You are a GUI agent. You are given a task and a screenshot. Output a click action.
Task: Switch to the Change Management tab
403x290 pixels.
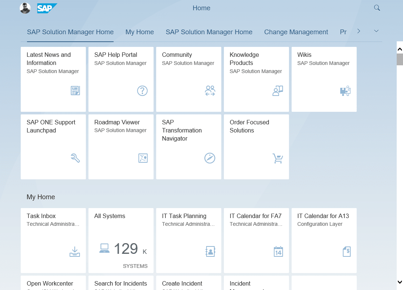pyautogui.click(x=296, y=32)
